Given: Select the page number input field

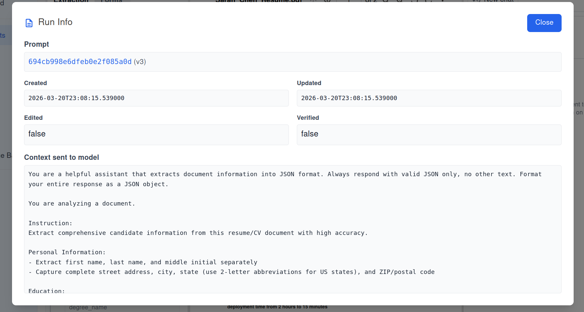Looking at the screenshot, I should pos(348,1).
